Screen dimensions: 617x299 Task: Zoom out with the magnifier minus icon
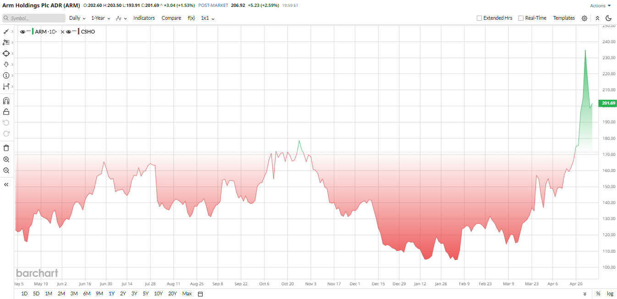6,170
